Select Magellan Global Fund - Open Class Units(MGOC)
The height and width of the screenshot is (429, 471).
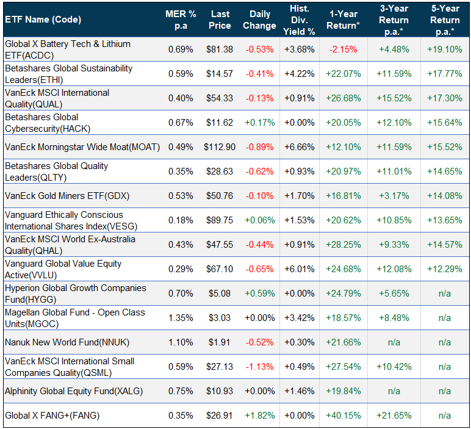pyautogui.click(x=75, y=318)
